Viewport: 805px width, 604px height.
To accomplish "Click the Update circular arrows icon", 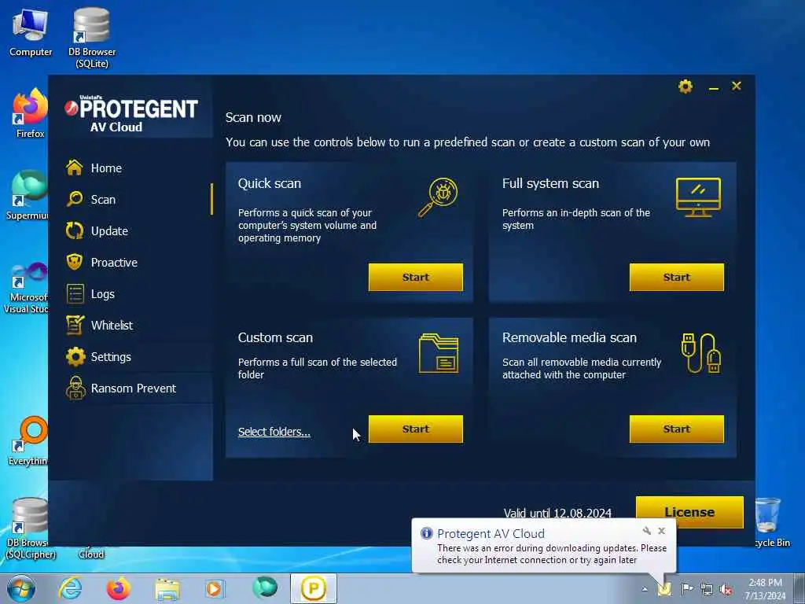I will pos(75,230).
